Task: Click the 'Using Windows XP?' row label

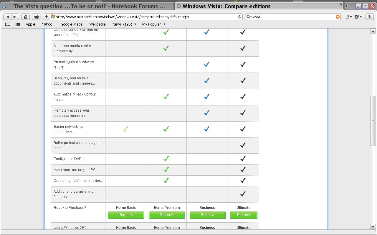Action: tap(70, 228)
